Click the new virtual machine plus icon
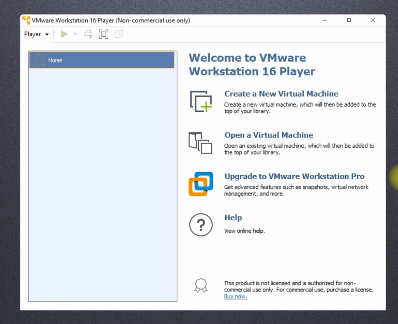Screen dimensions: 398x324 click(201, 101)
